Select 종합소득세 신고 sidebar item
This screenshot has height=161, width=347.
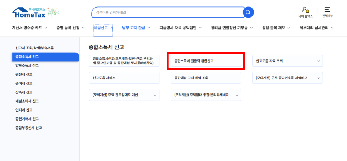pos(46,57)
